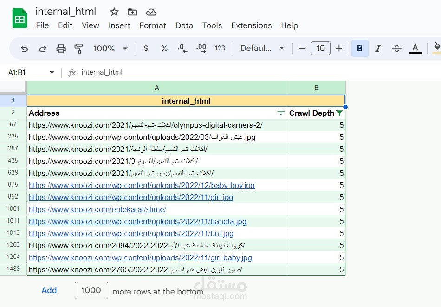Viewport: 441px width, 307px height.
Task: Open the Data menu
Action: coord(184,25)
